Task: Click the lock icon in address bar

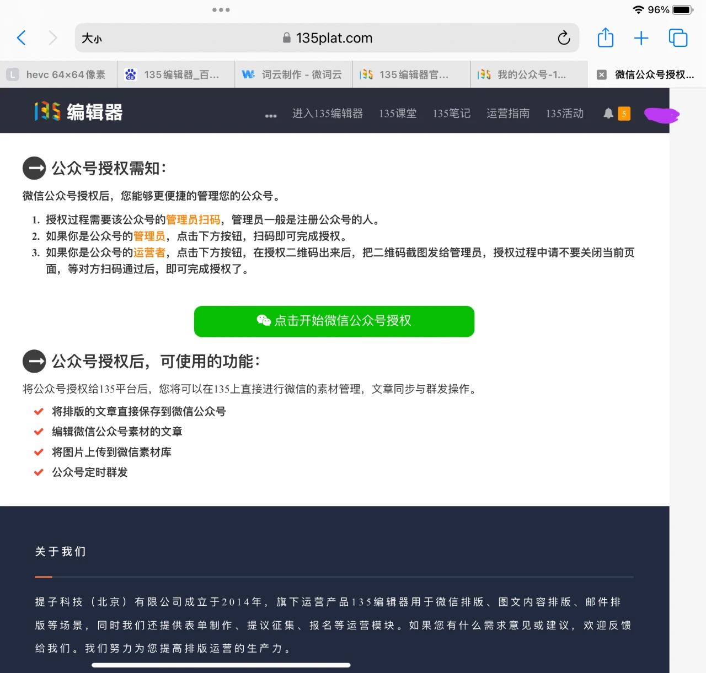Action: click(287, 38)
